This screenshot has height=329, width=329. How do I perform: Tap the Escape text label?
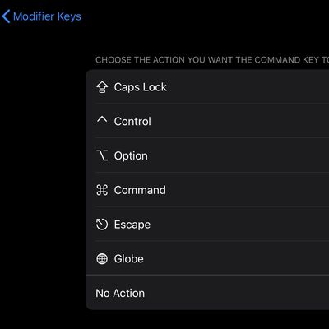click(x=132, y=225)
